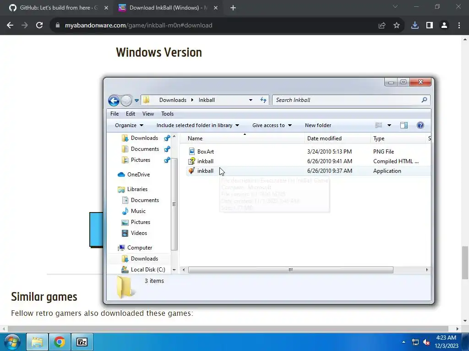This screenshot has height=351, width=469.
Task: Click navigation pane scroll-up arrow
Action: (x=174, y=136)
